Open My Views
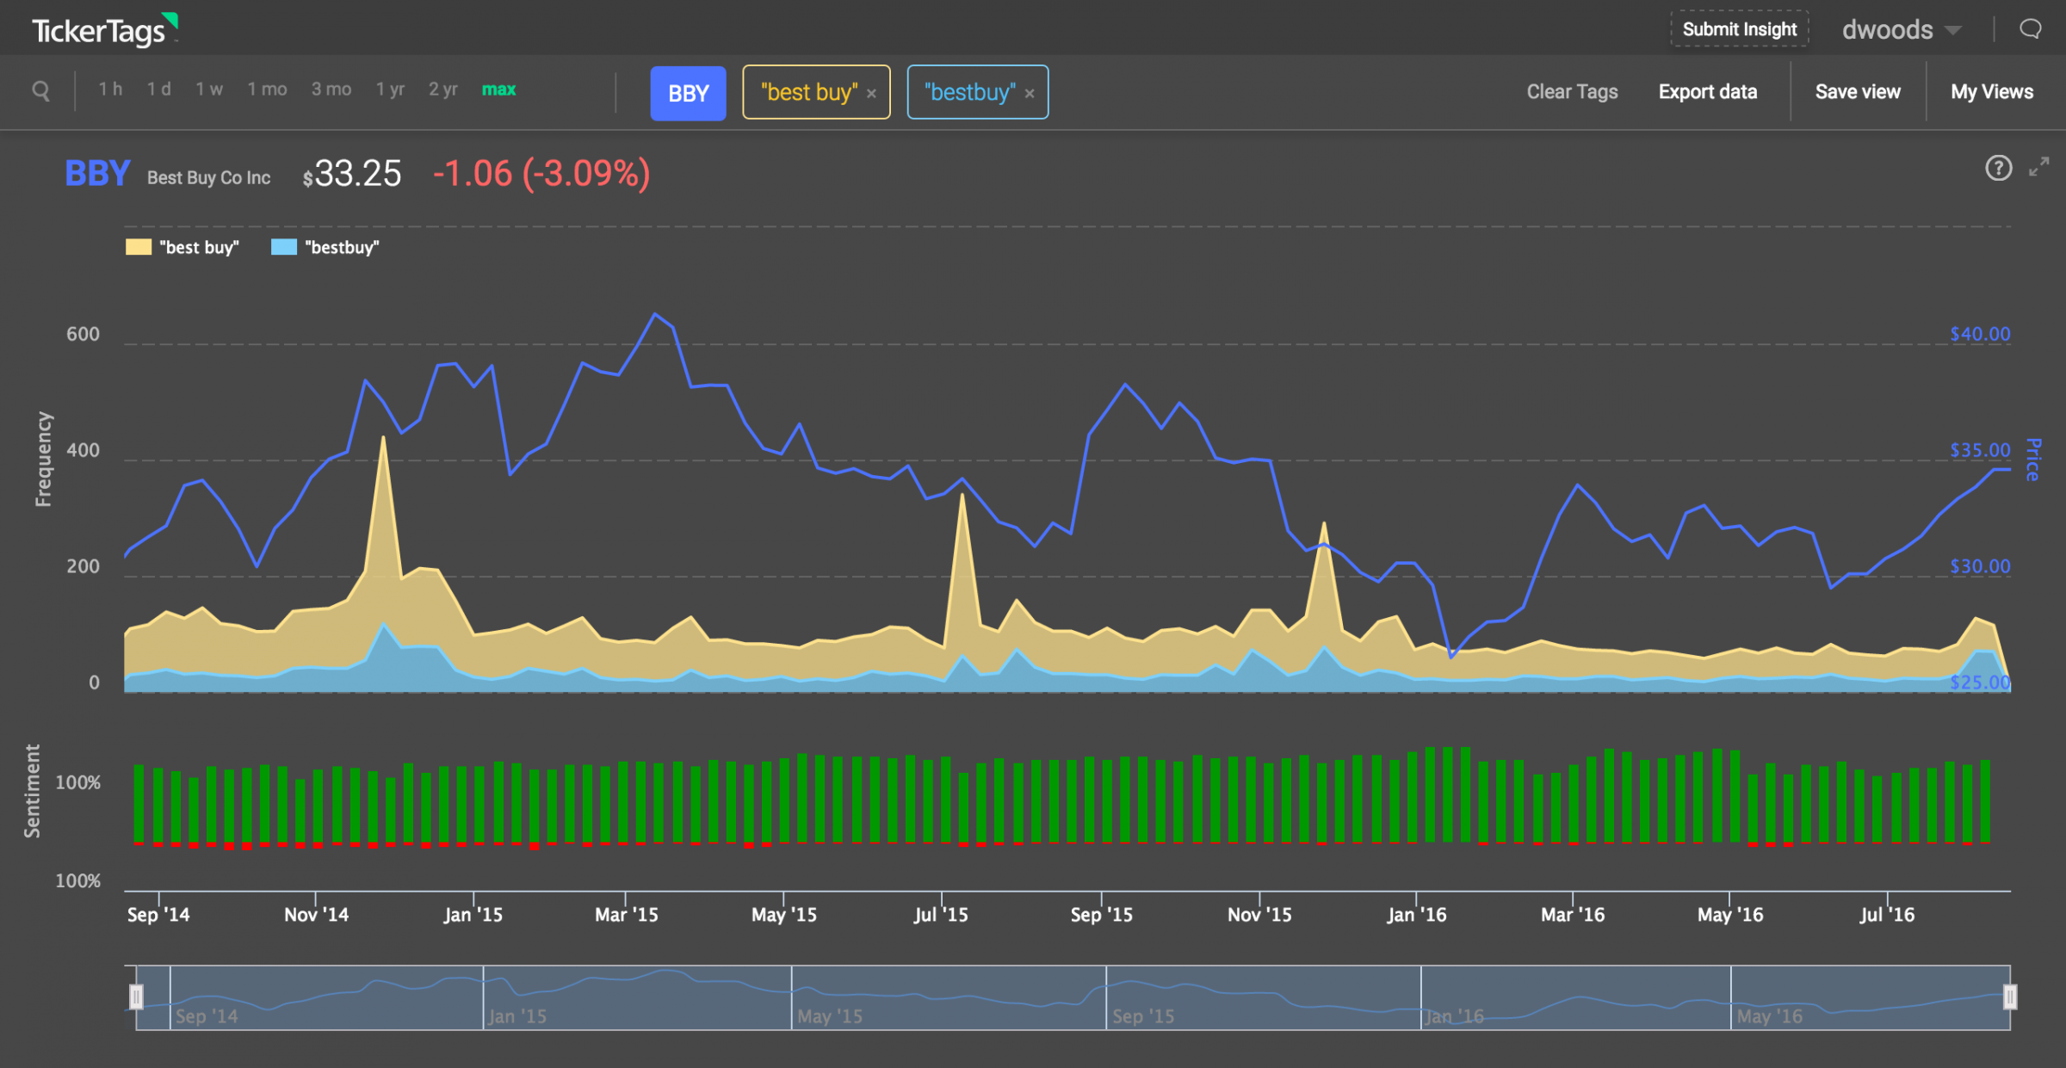2066x1068 pixels. (1992, 92)
